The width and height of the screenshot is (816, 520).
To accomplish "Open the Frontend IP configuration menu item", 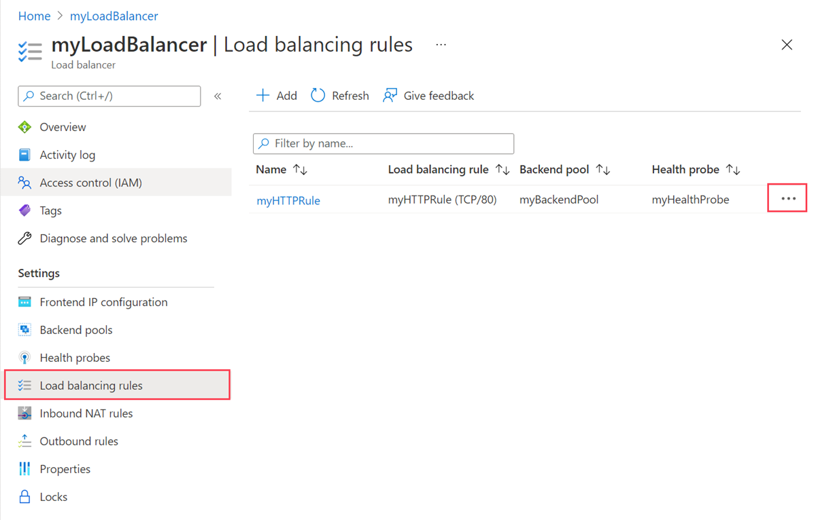I will (x=103, y=302).
